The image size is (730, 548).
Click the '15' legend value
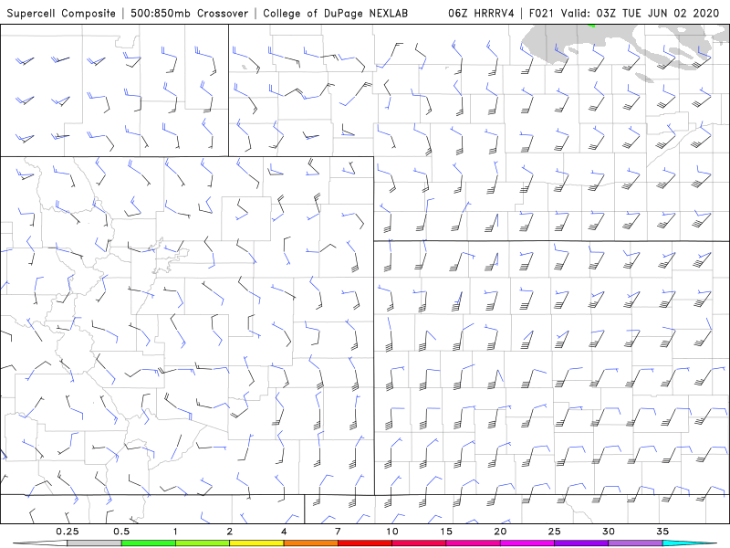tap(446, 532)
